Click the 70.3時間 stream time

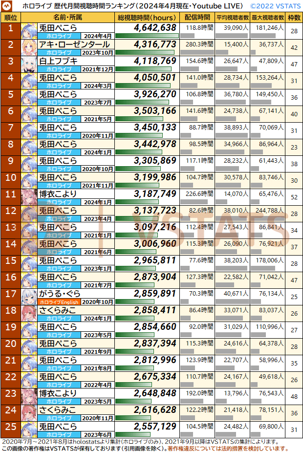pyautogui.click(x=201, y=294)
